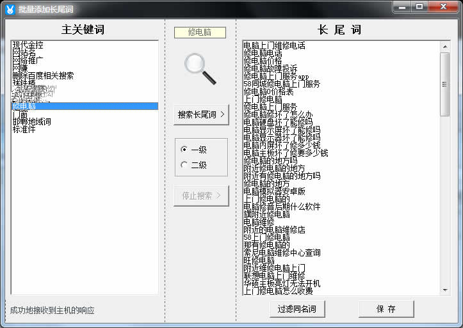This screenshot has width=463, height=328.
Task: Choose 58同城修电脑上门服务 long-tail entry
Action: 282,84
